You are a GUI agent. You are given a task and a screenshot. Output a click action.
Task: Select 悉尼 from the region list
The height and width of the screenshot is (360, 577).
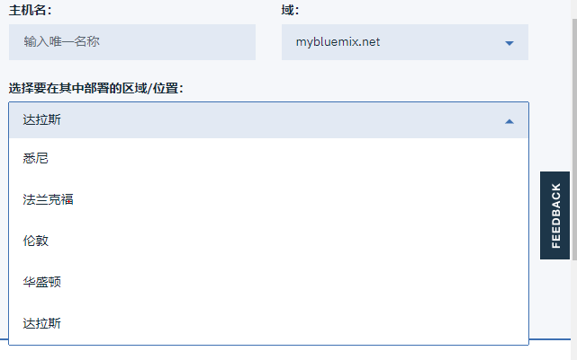pos(268,159)
